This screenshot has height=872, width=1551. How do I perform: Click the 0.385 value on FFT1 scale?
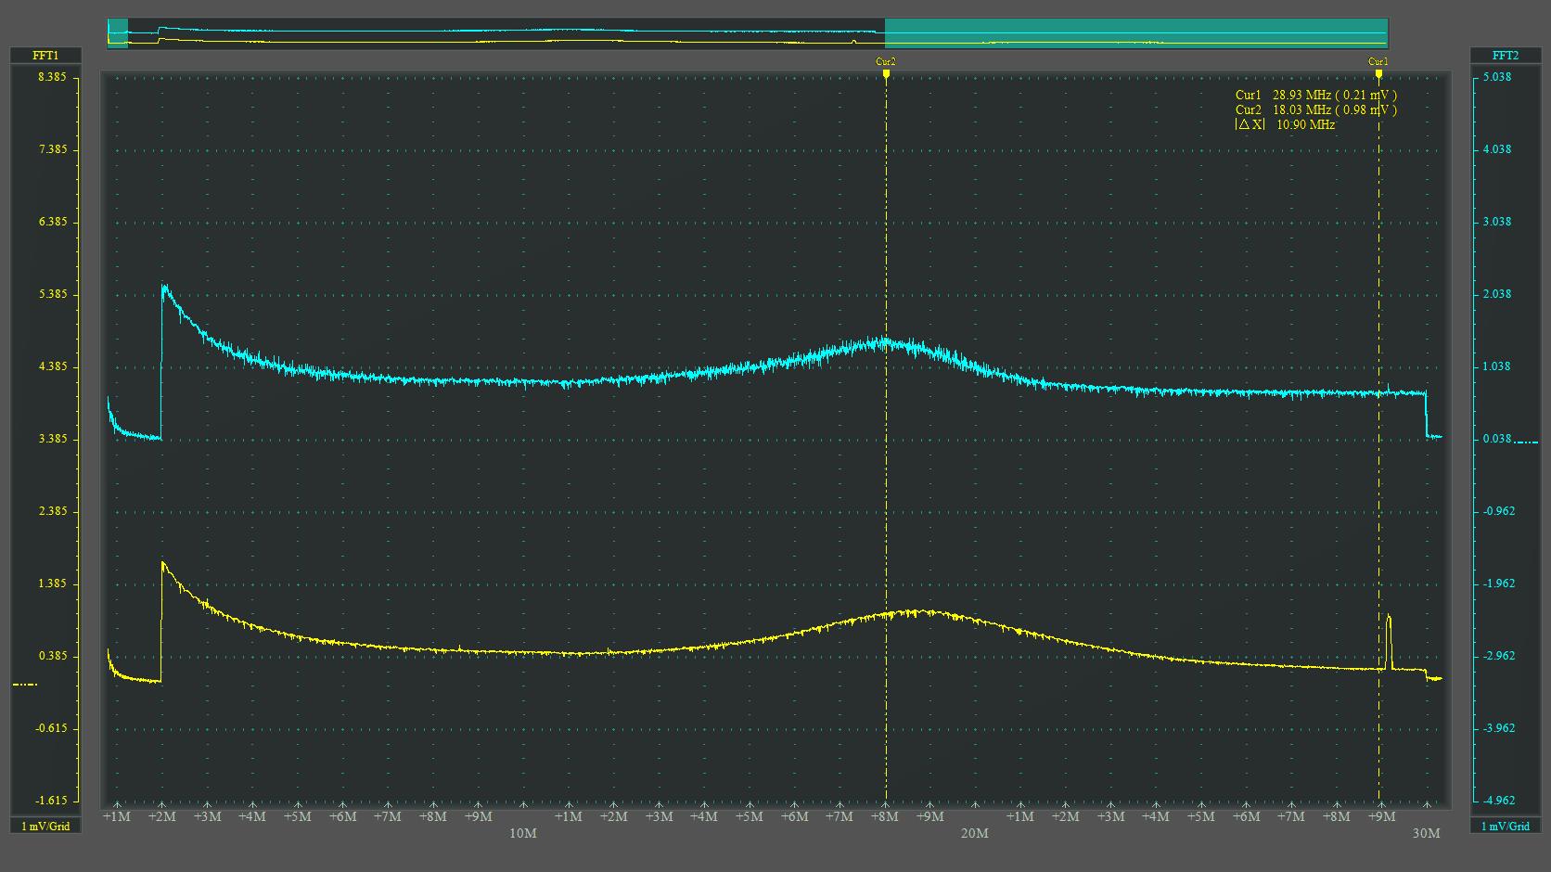point(52,656)
